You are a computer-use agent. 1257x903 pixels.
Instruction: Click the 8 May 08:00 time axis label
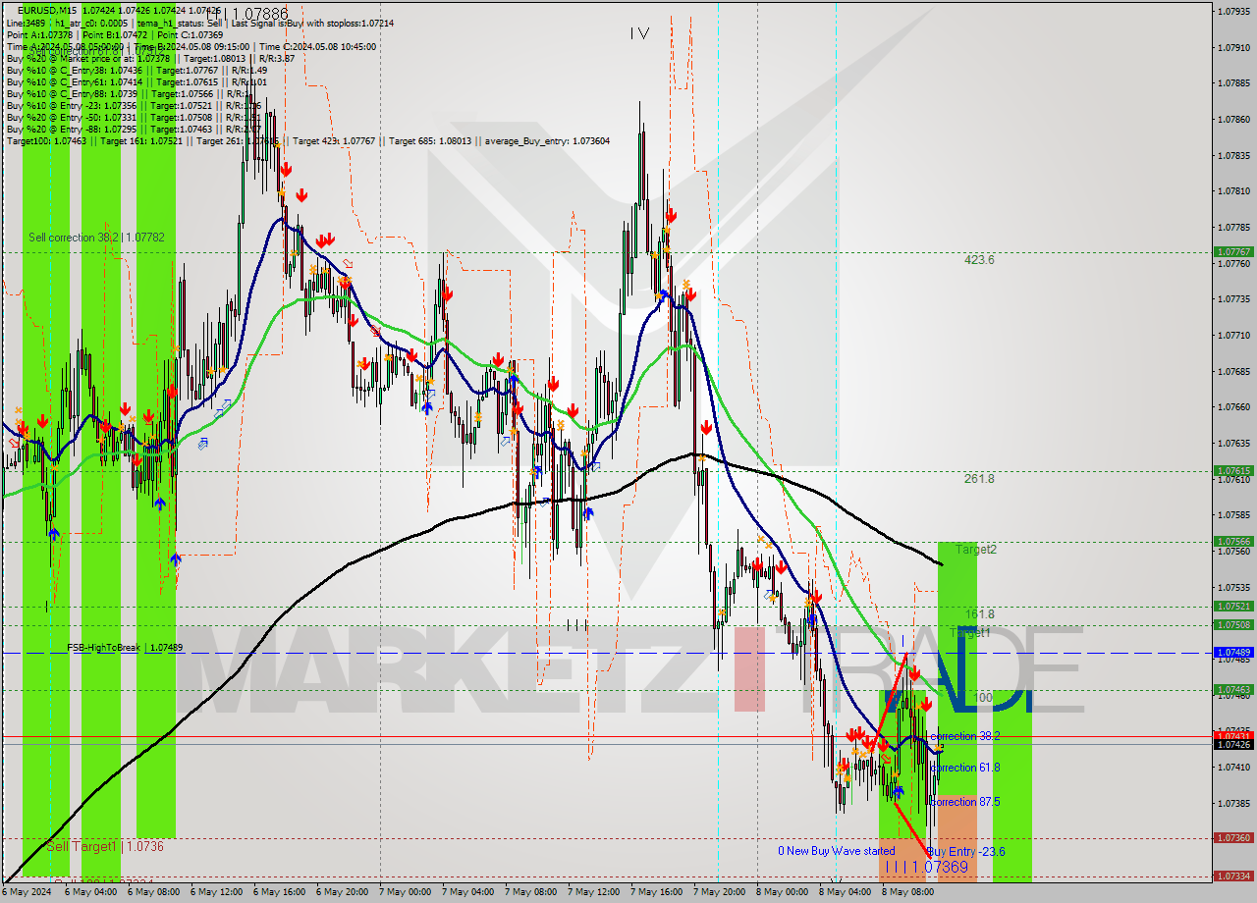904,891
